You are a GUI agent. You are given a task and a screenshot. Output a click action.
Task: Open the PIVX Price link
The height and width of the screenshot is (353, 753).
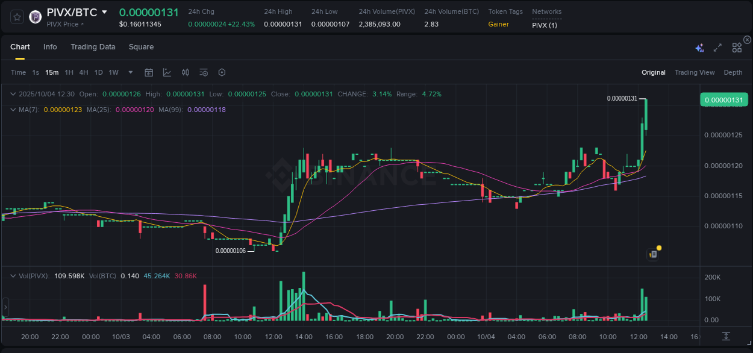(x=63, y=24)
